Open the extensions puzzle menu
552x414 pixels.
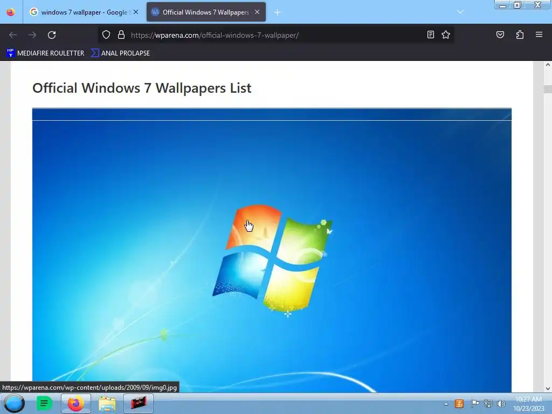(520, 35)
